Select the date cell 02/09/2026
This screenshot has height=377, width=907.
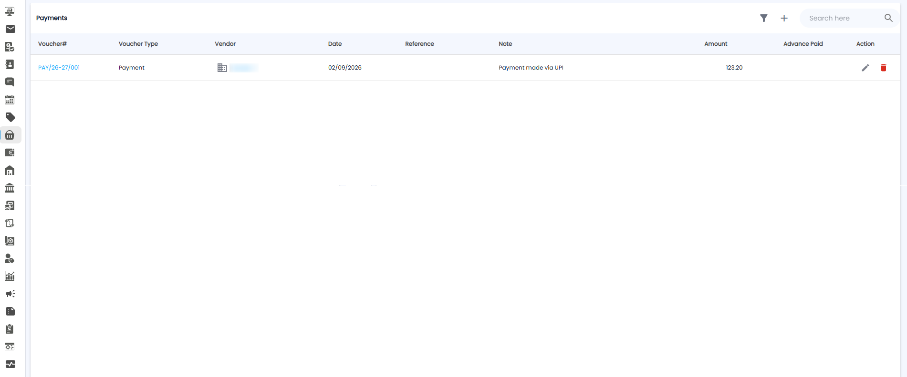(345, 68)
